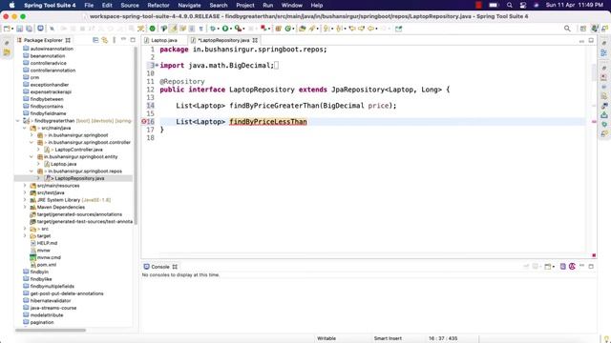Screen dimensions: 611x343
Task: Click the Back navigation arrow icon
Action: (x=371, y=29)
